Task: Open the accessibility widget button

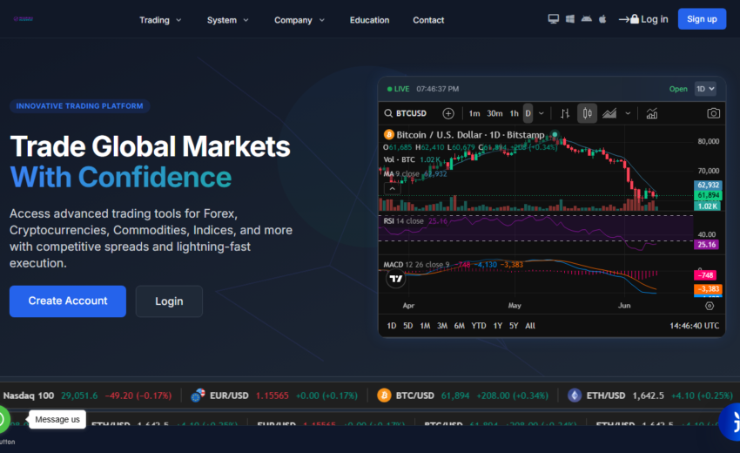Action: pyautogui.click(x=730, y=422)
